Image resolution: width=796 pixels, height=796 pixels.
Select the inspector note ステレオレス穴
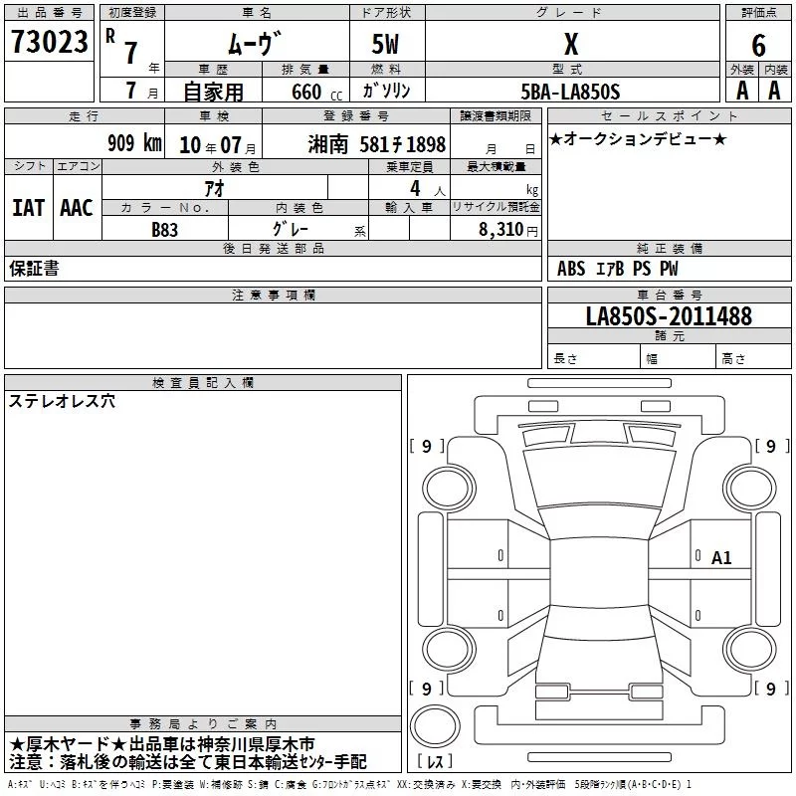click(x=62, y=401)
